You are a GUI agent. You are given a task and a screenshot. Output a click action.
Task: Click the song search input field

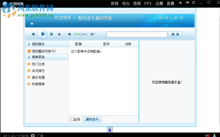click(137, 34)
